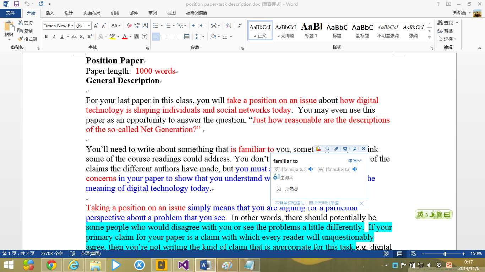Open the Times New Roman font dropdown
The height and width of the screenshot is (272, 485).
coord(72,25)
